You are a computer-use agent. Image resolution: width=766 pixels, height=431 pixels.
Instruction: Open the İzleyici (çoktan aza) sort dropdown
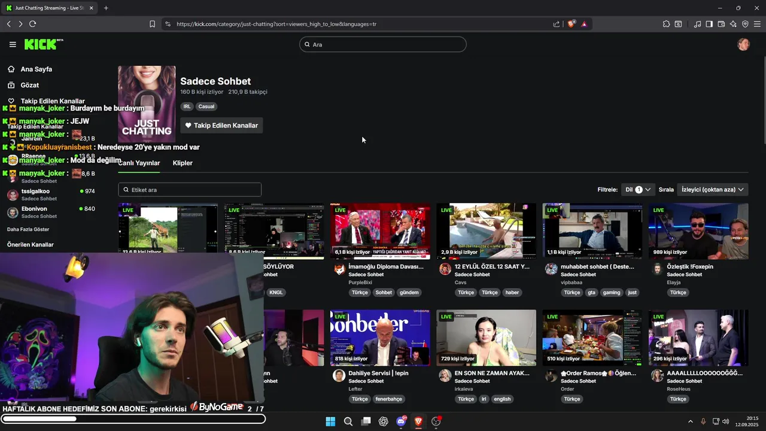pos(712,190)
